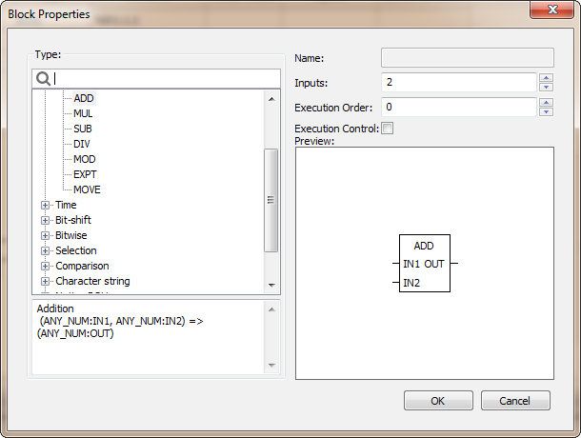Select MOD block type
The image size is (581, 438).
pyautogui.click(x=85, y=159)
